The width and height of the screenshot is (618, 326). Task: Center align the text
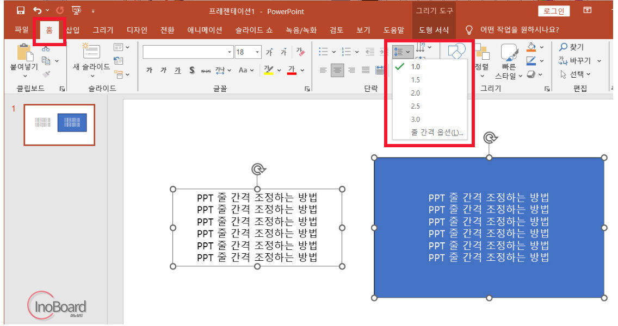click(337, 70)
